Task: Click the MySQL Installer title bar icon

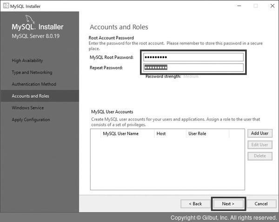Action: (x=6, y=6)
